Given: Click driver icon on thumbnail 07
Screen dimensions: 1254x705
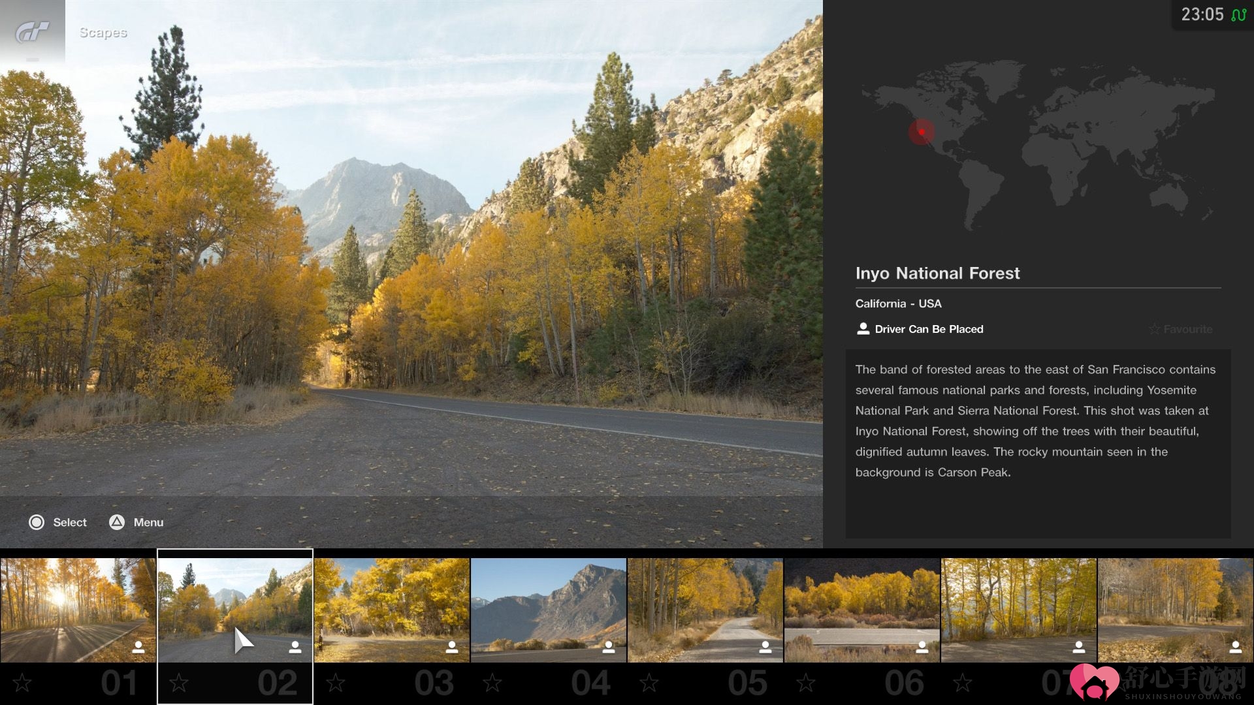Looking at the screenshot, I should [x=1079, y=647].
